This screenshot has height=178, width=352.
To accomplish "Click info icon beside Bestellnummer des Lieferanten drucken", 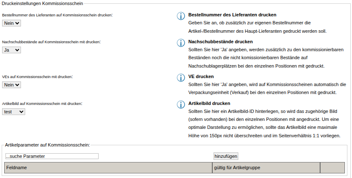I will pyautogui.click(x=180, y=16).
